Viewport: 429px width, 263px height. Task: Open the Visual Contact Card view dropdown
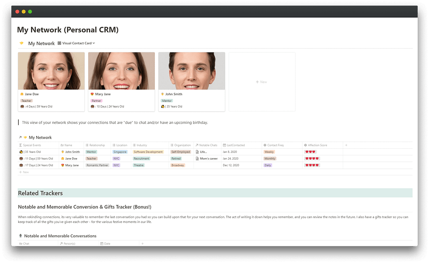(78, 43)
